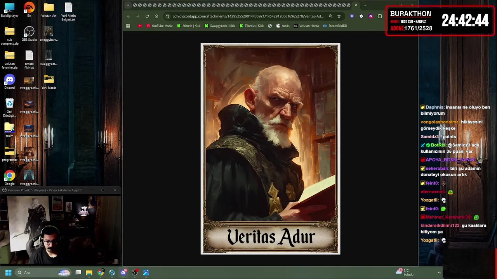Show hidden system tray icons chevron
Screen dimensions: 497x279
pyautogui.click(x=439, y=272)
